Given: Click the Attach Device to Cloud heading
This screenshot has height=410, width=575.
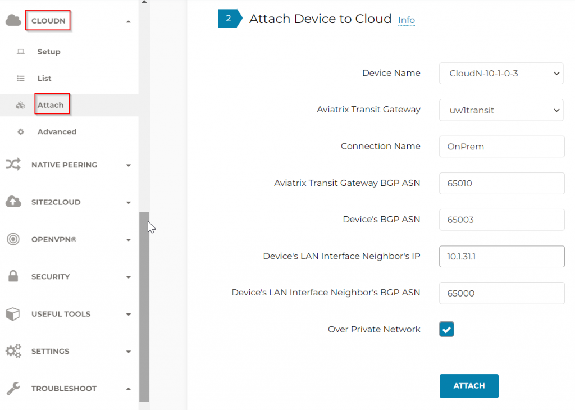Looking at the screenshot, I should click(x=320, y=19).
